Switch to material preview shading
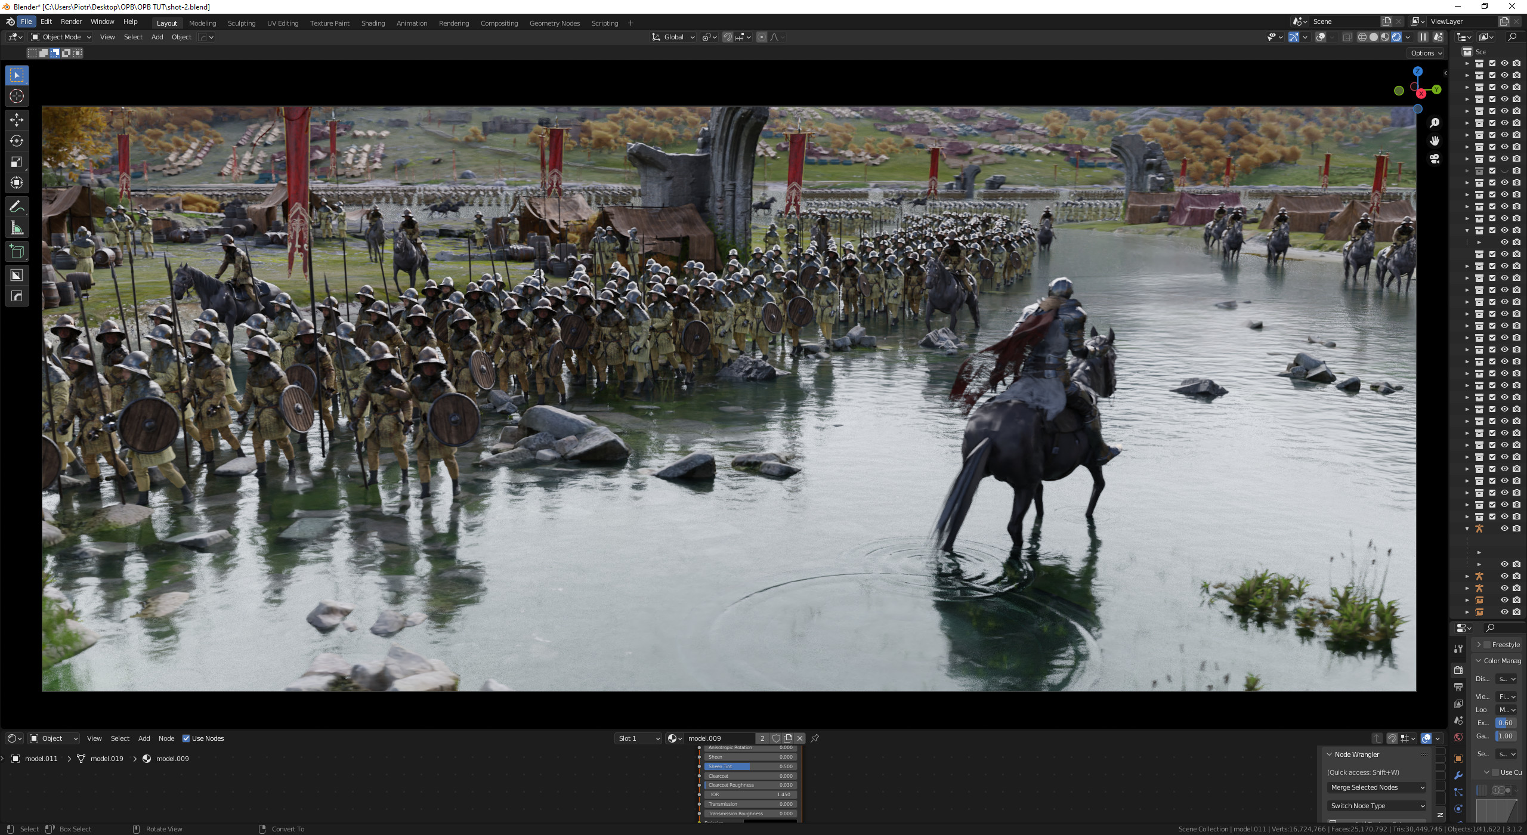The image size is (1527, 835). click(1385, 37)
